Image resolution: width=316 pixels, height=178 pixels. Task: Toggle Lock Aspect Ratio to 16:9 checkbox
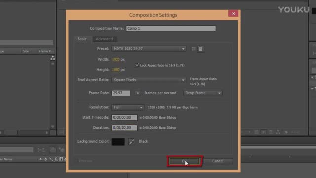coord(137,65)
